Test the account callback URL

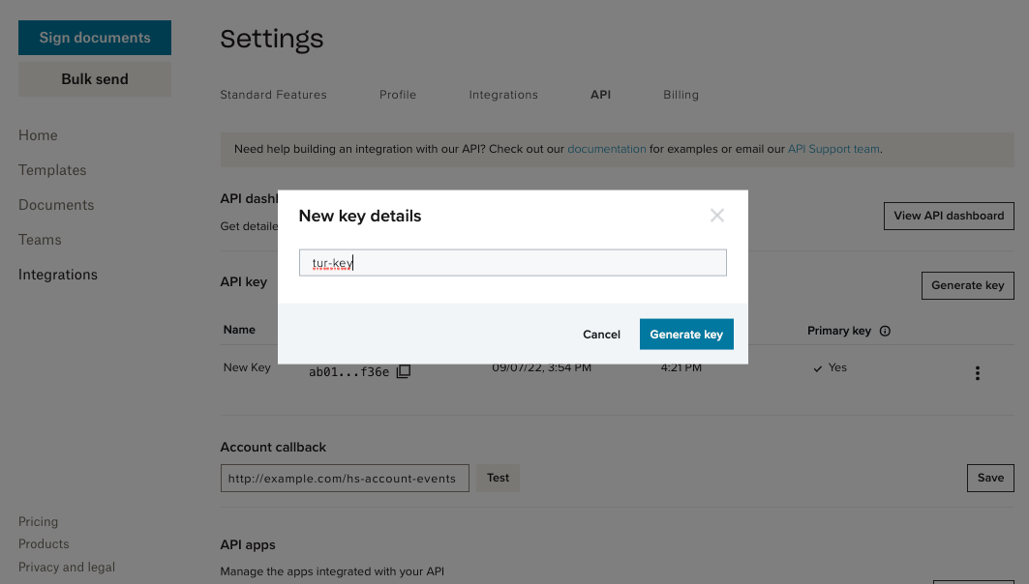click(x=498, y=478)
